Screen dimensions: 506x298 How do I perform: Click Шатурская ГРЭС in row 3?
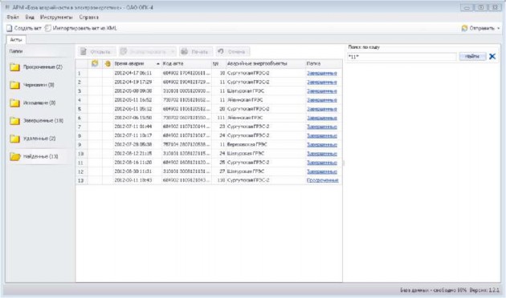point(246,91)
